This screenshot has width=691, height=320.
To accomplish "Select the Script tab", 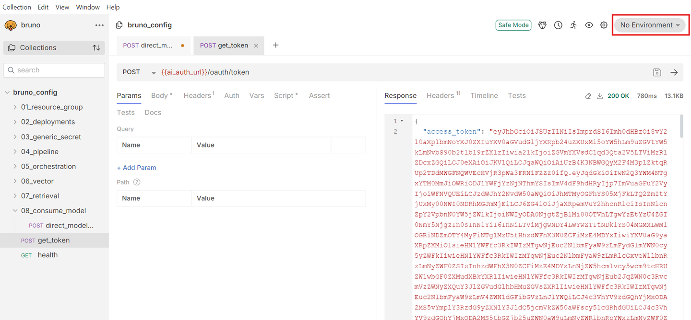I will pos(286,96).
